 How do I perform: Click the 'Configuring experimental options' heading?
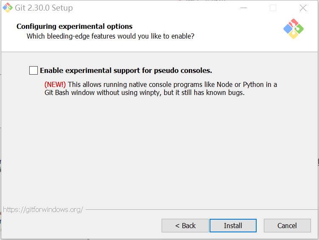pos(74,26)
